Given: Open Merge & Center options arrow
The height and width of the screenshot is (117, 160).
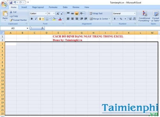Looking at the screenshot, I should 109,19.
